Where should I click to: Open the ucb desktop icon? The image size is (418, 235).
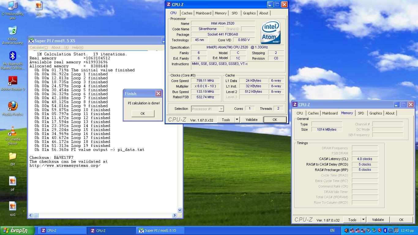[39, 8]
